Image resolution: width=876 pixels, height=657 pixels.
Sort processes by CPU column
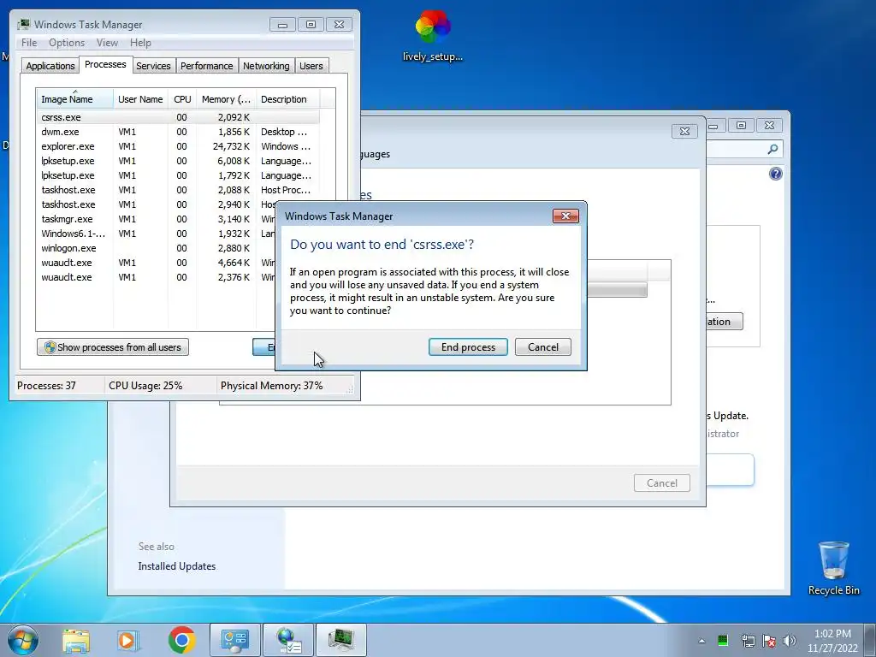click(182, 99)
